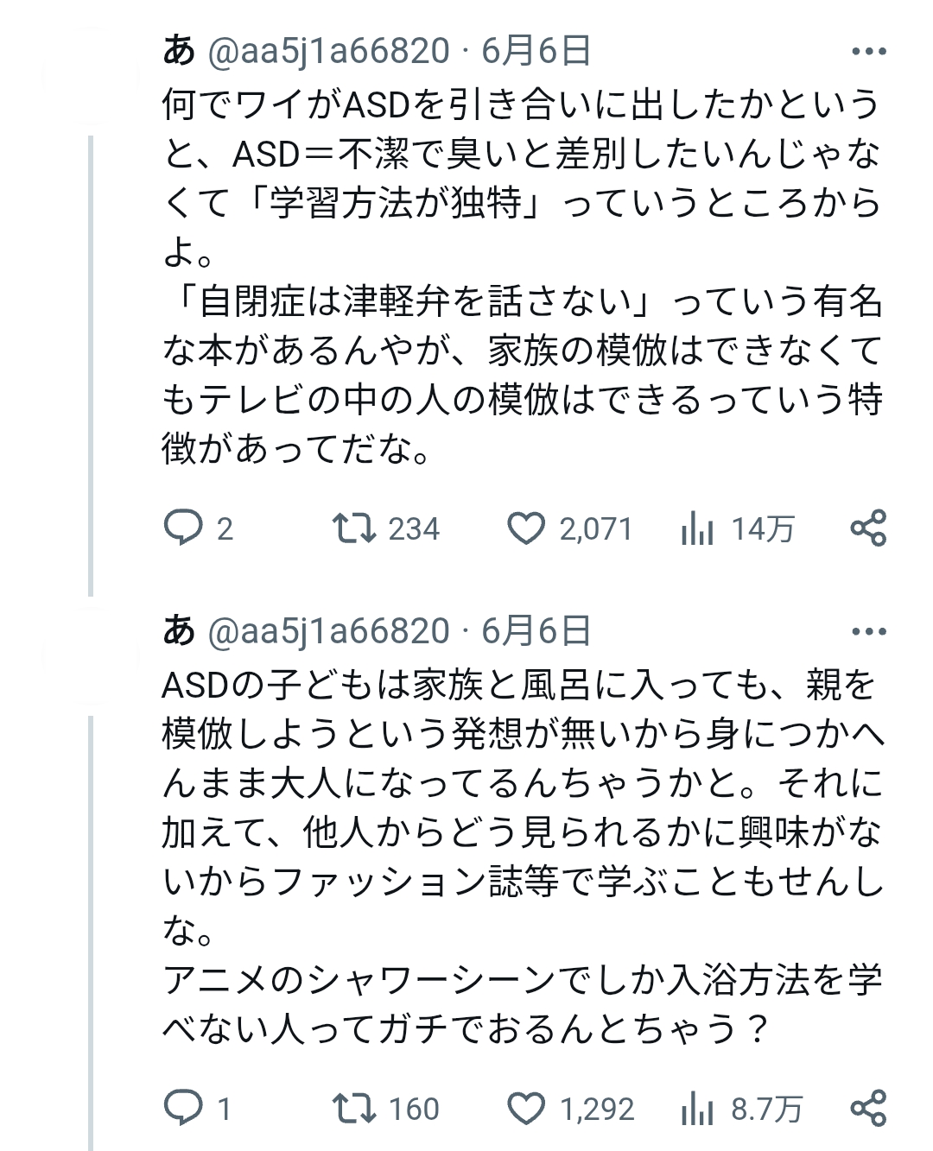This screenshot has height=1151, width=933.
Task: Reply to the second tweet with 1 reply
Action: coord(183,1109)
